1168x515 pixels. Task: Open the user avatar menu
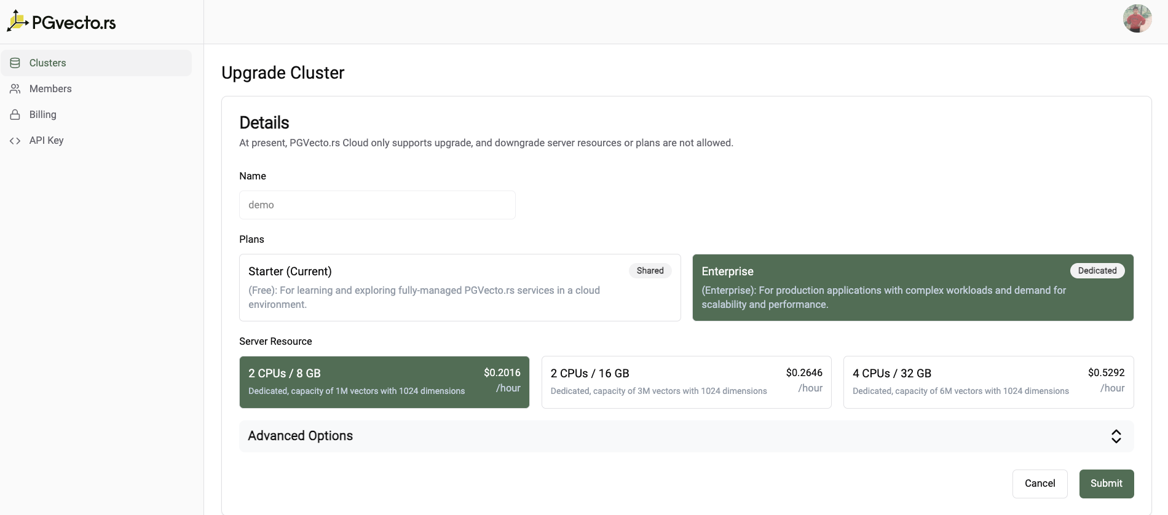pyautogui.click(x=1137, y=18)
